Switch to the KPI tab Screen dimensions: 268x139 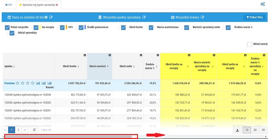tap(9, 5)
